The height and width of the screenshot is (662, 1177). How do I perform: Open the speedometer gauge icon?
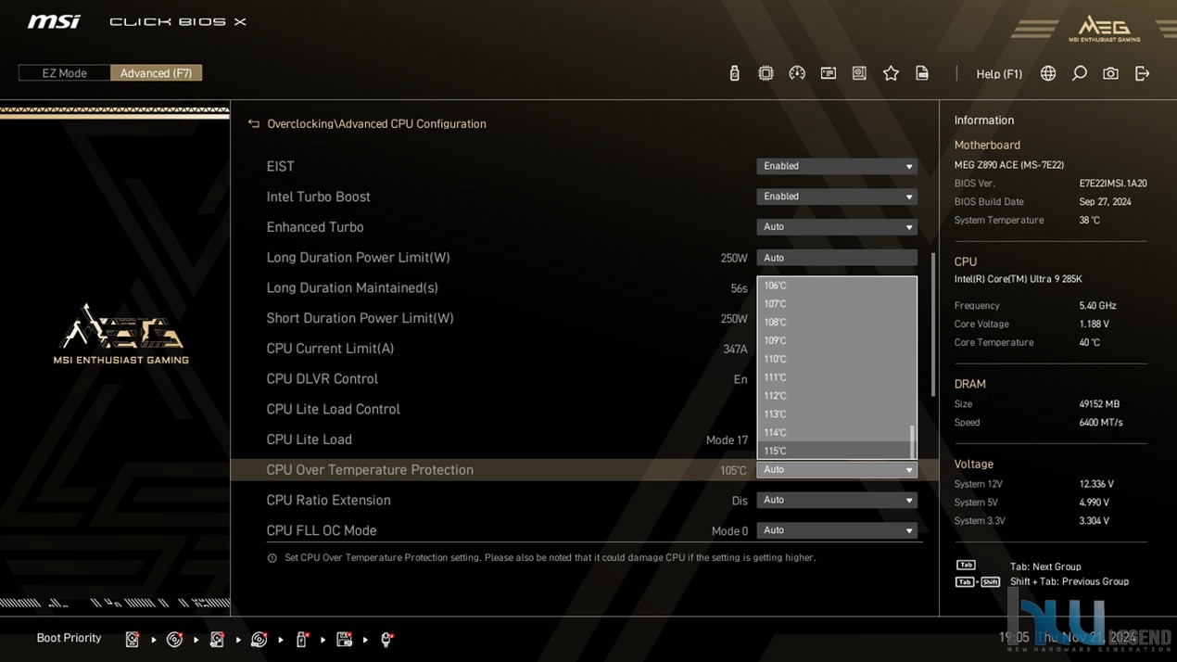[x=797, y=73]
